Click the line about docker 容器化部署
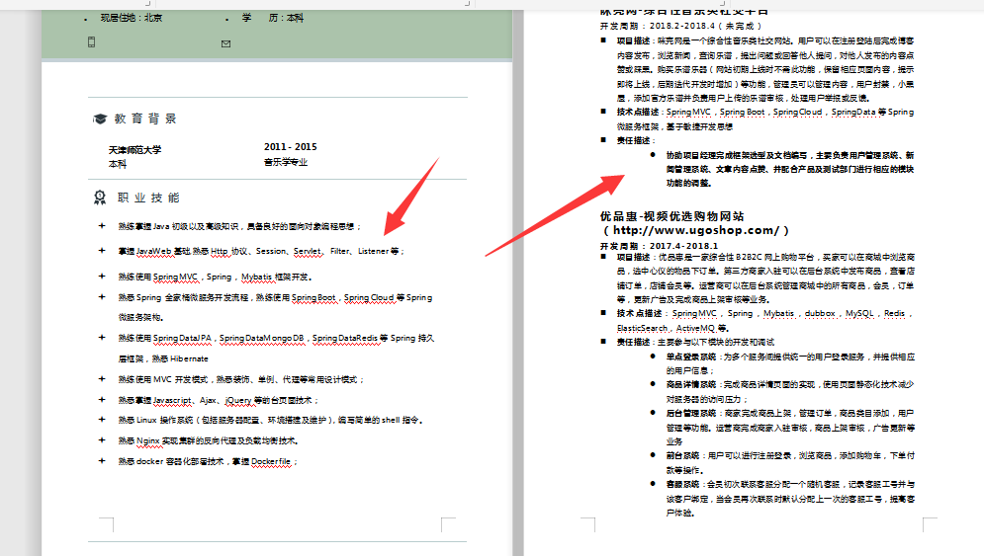Viewport: 984px width, 556px height. (x=208, y=461)
